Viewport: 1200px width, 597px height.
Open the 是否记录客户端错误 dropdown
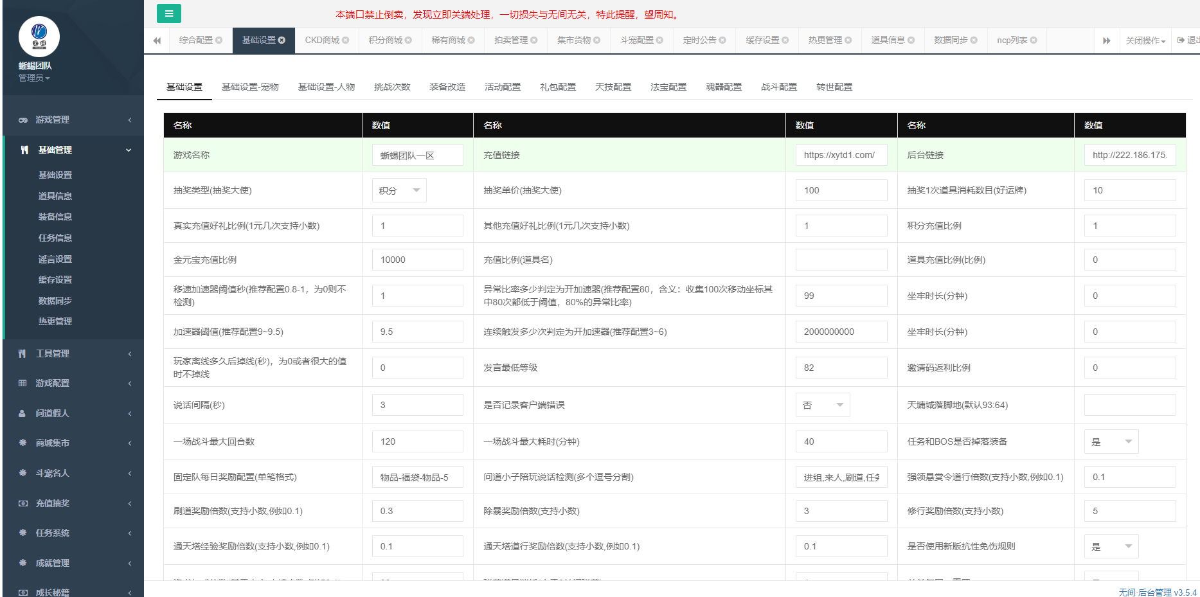823,405
